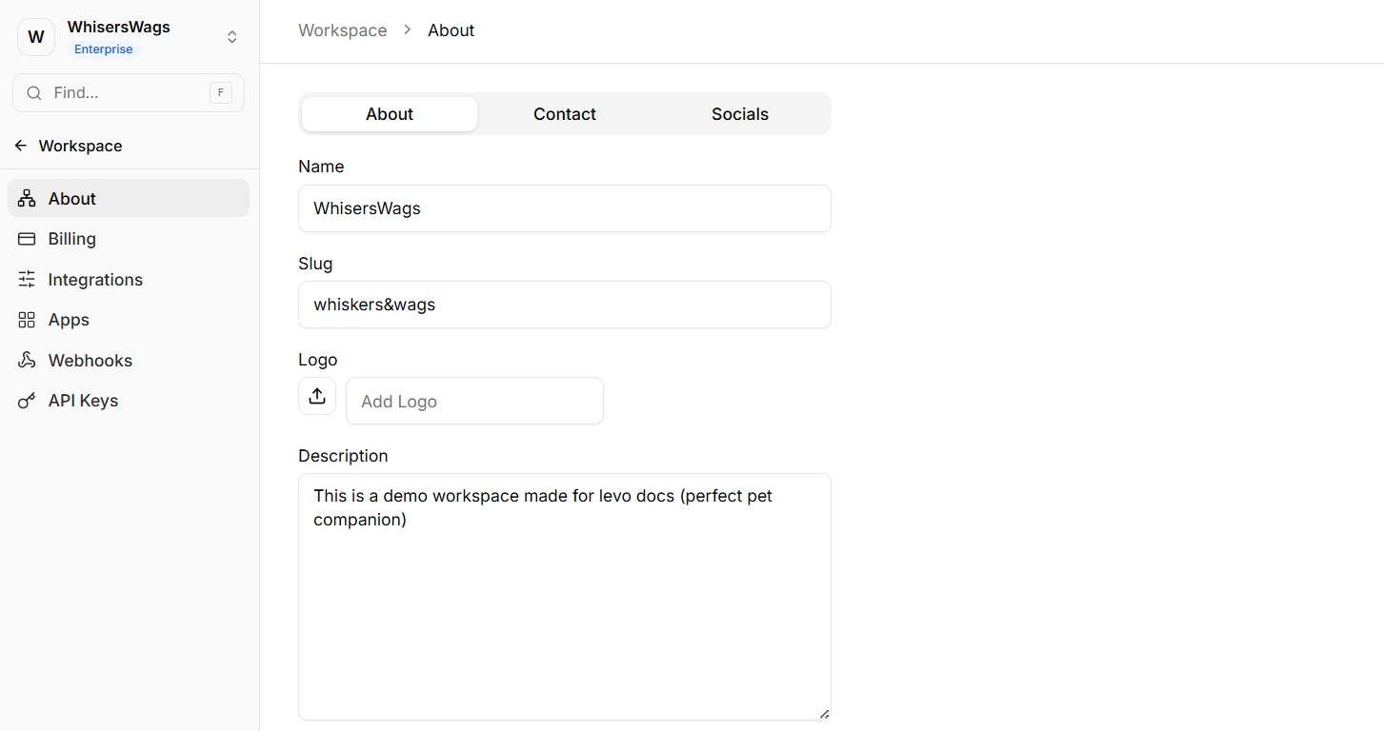
Task: Switch to the Contact tab
Action: (x=564, y=114)
